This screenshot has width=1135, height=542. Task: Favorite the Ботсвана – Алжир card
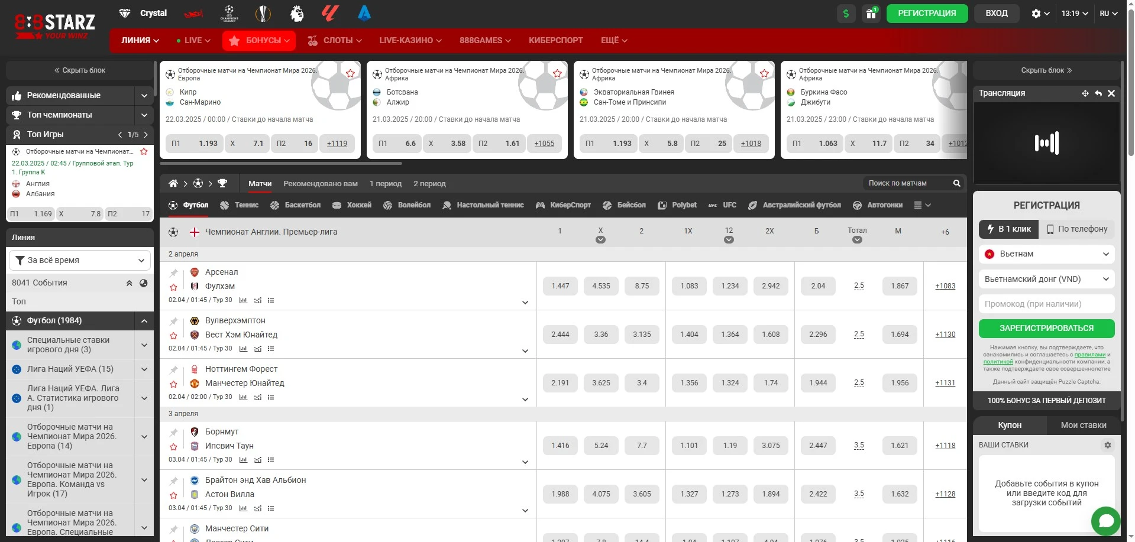(557, 73)
